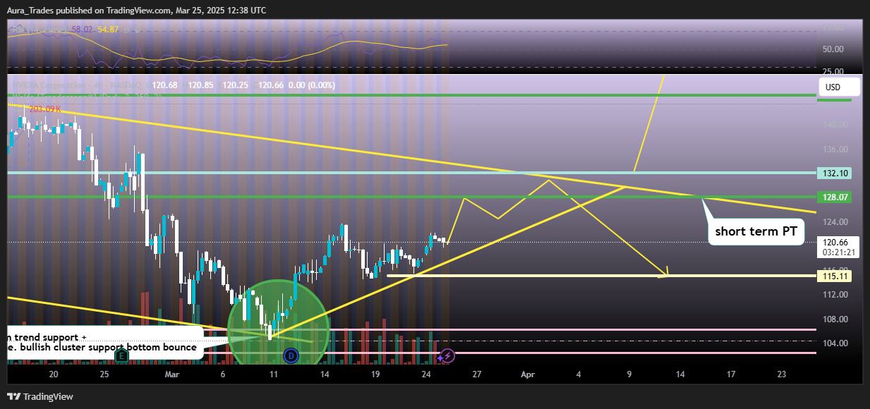The width and height of the screenshot is (870, 409).
Task: Click the 50.00 RSI axis label
Action: [835, 49]
